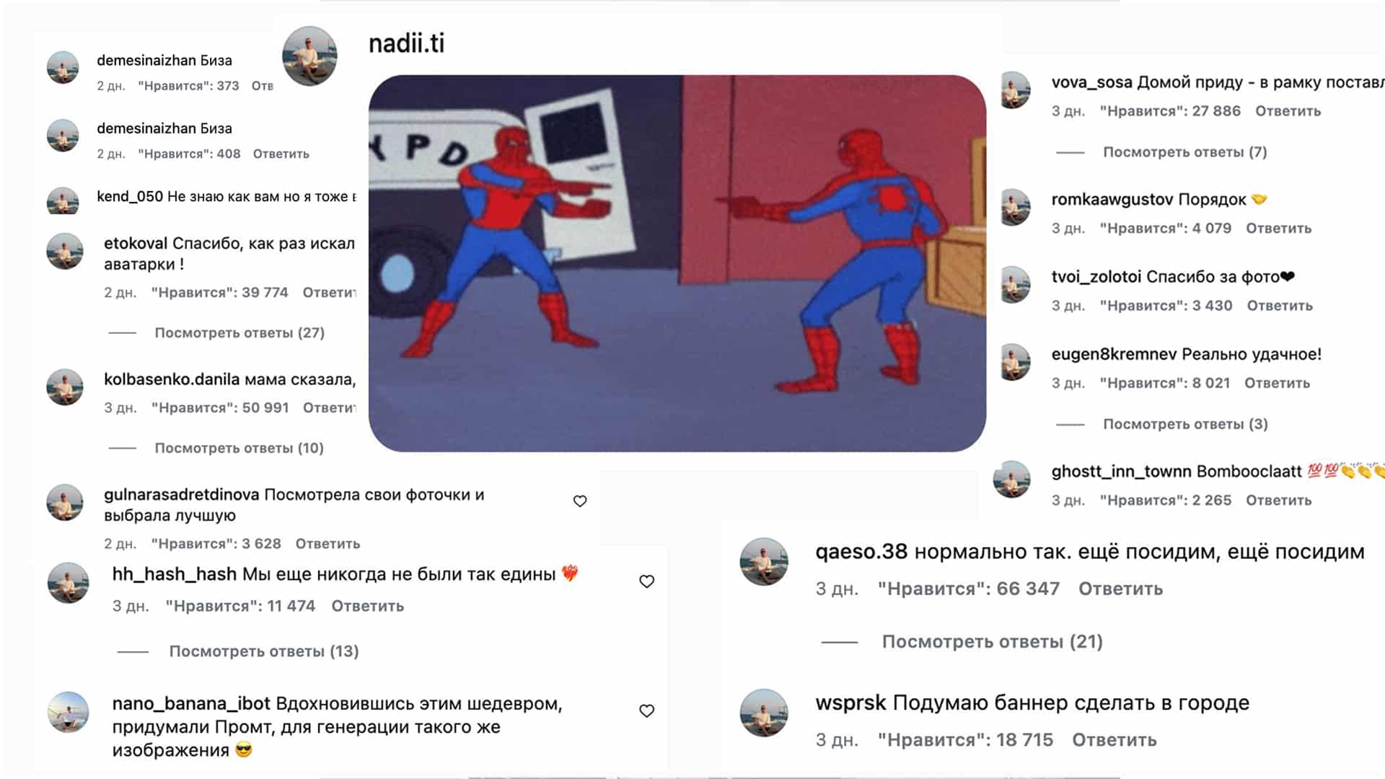Show 10 replies under kolbasenko.danila's comment
This screenshot has width=1385, height=779.
click(x=239, y=448)
